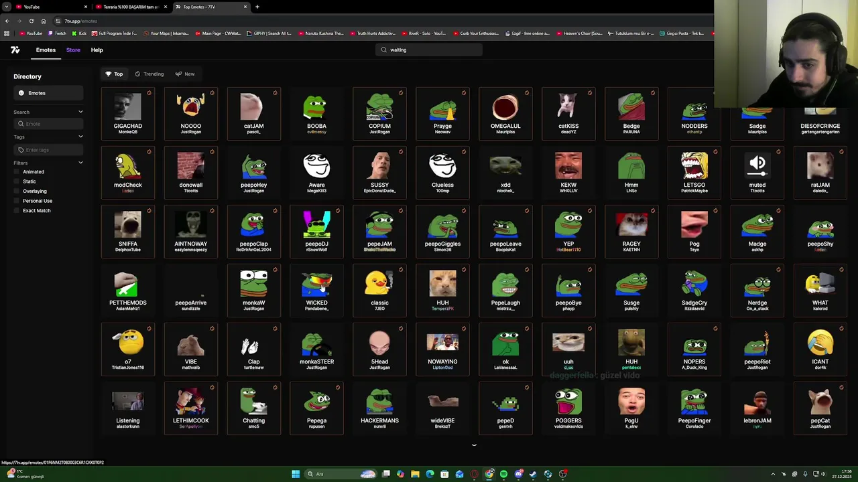Check the Overlaying filter checkbox
Image resolution: width=858 pixels, height=482 pixels.
point(17,191)
